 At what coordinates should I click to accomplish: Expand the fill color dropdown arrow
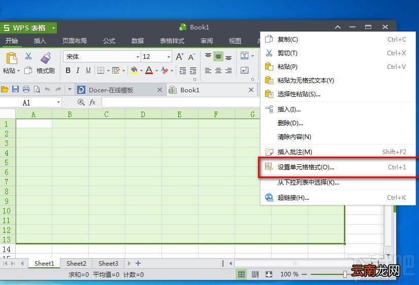(x=141, y=70)
